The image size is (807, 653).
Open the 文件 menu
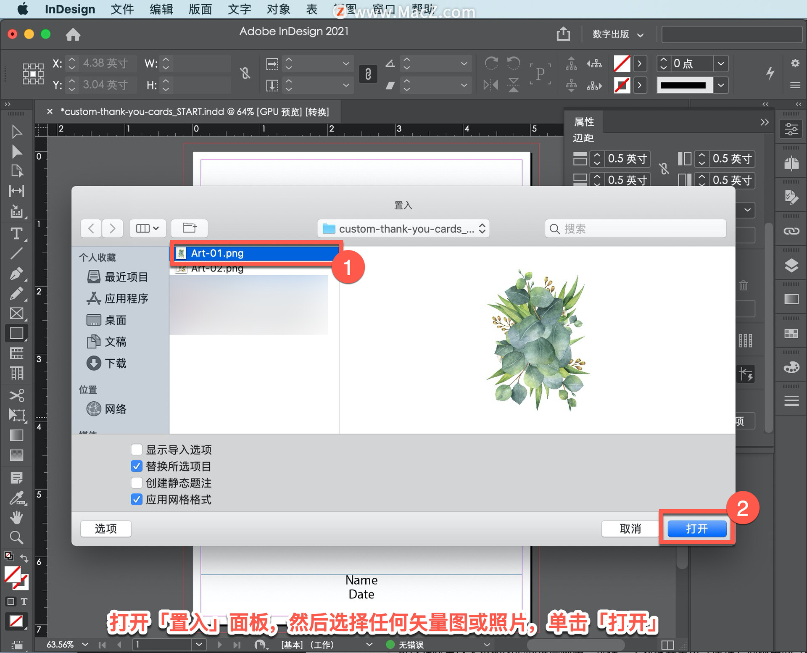point(122,9)
